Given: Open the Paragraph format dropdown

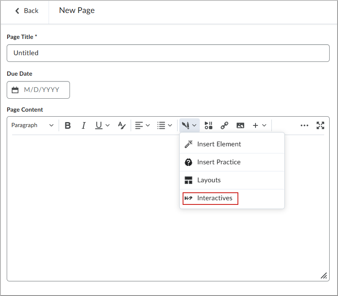Looking at the screenshot, I should tap(33, 125).
